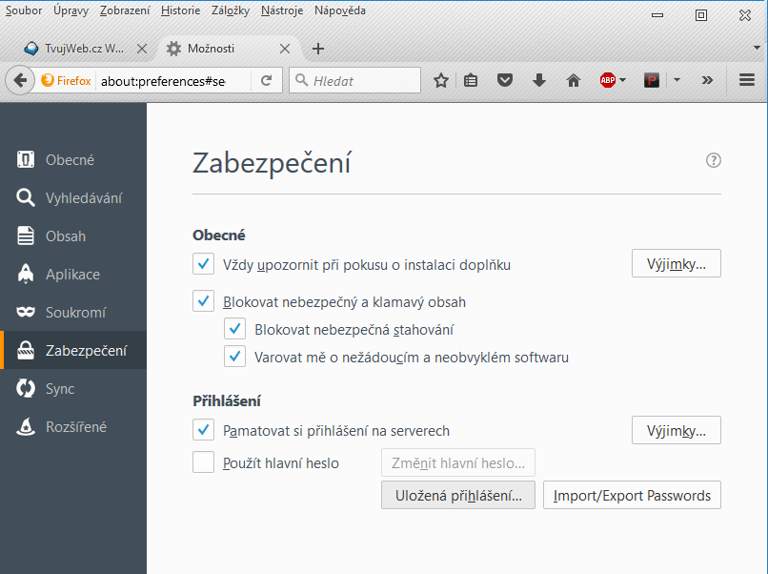Click the Uložená přihlášení button
Screen dimensions: 768x574
pyautogui.click(x=458, y=496)
